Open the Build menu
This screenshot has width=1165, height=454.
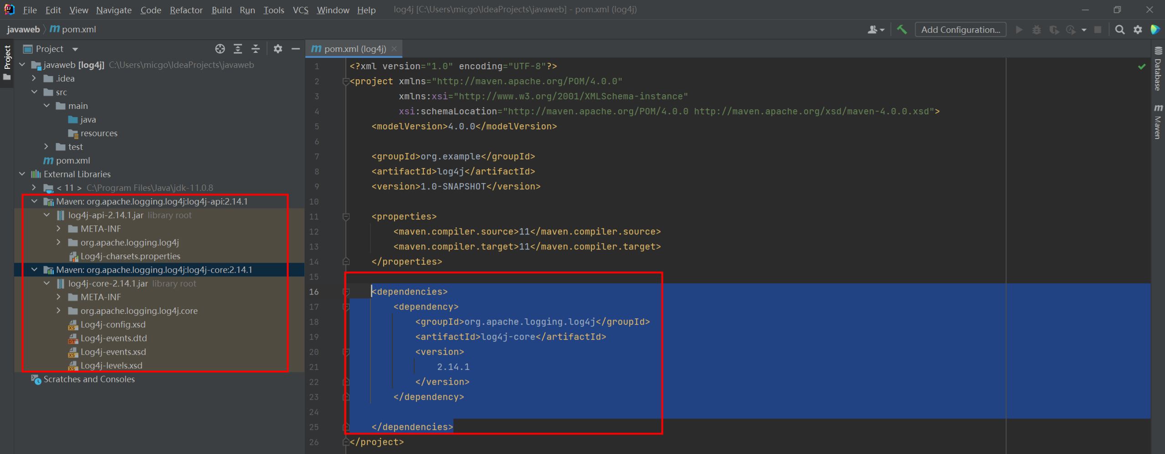click(x=221, y=10)
